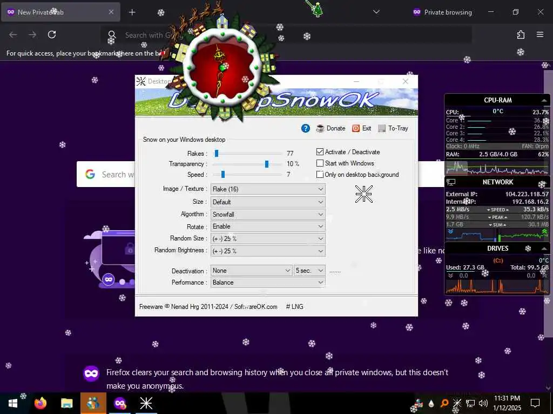The width and height of the screenshot is (553, 414).
Task: Click the Firefox forward arrow
Action: click(32, 34)
